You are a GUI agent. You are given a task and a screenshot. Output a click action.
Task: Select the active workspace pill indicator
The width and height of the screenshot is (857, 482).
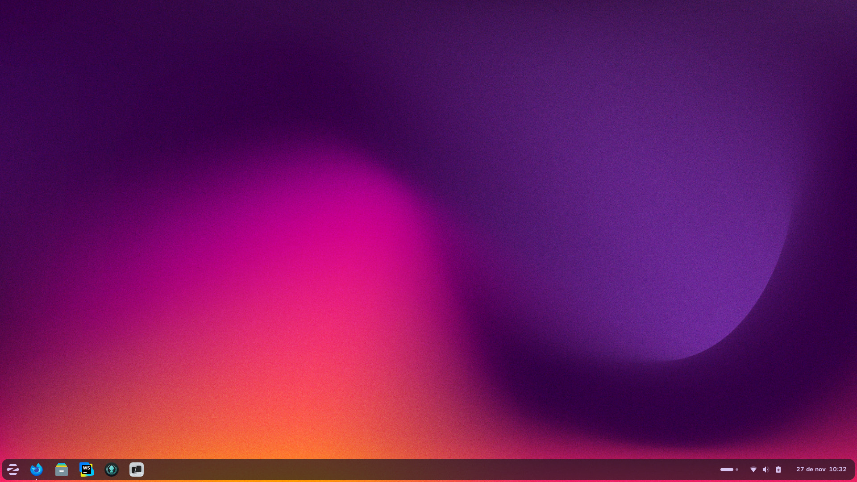[727, 470]
